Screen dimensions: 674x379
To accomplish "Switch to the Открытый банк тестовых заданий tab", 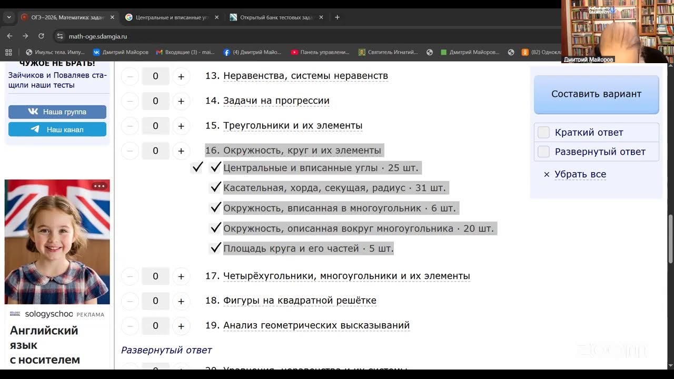I will [277, 17].
